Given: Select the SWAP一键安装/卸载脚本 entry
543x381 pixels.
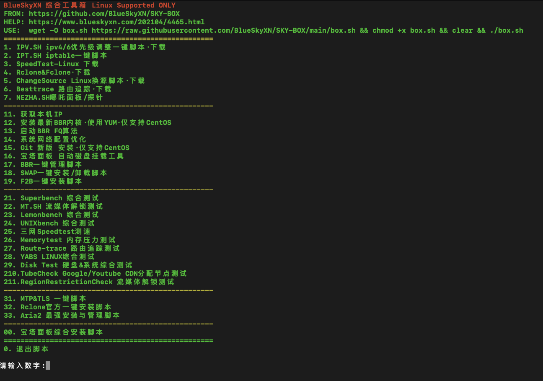Looking at the screenshot, I should pos(55,173).
